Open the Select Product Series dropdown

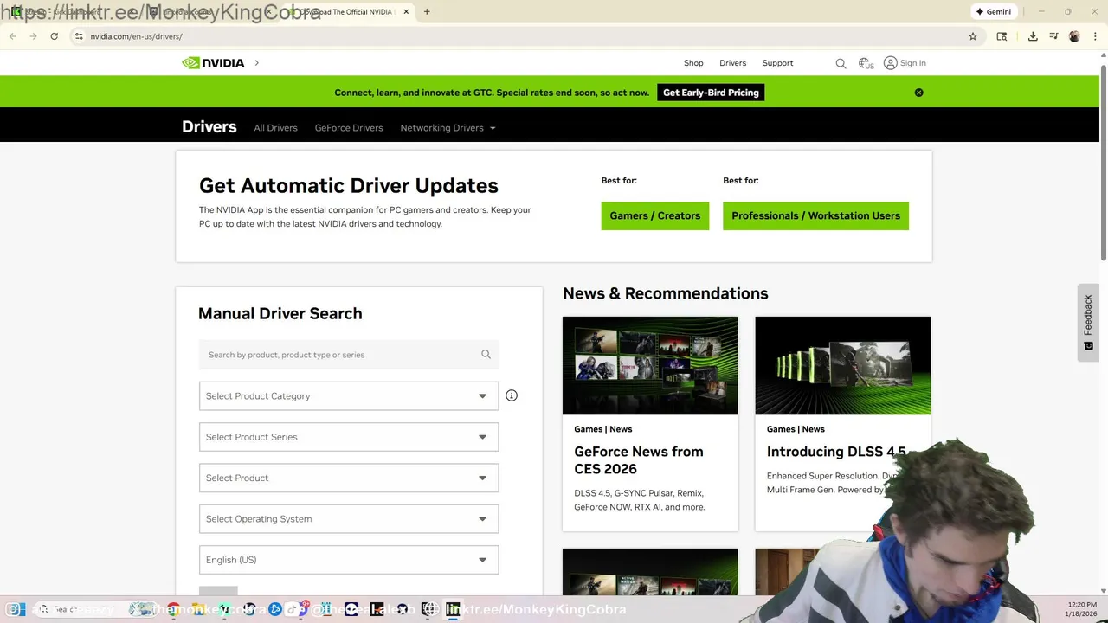coord(349,437)
